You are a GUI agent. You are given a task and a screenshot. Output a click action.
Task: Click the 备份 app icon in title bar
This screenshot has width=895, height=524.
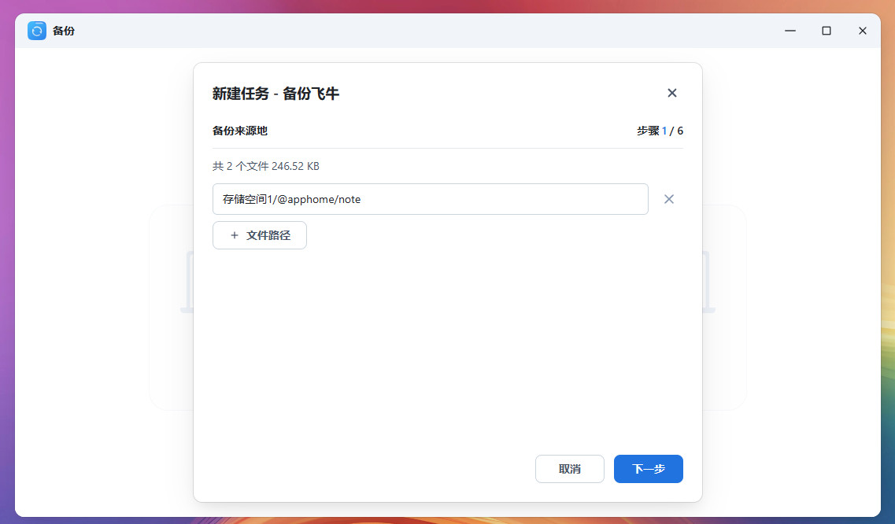(37, 31)
